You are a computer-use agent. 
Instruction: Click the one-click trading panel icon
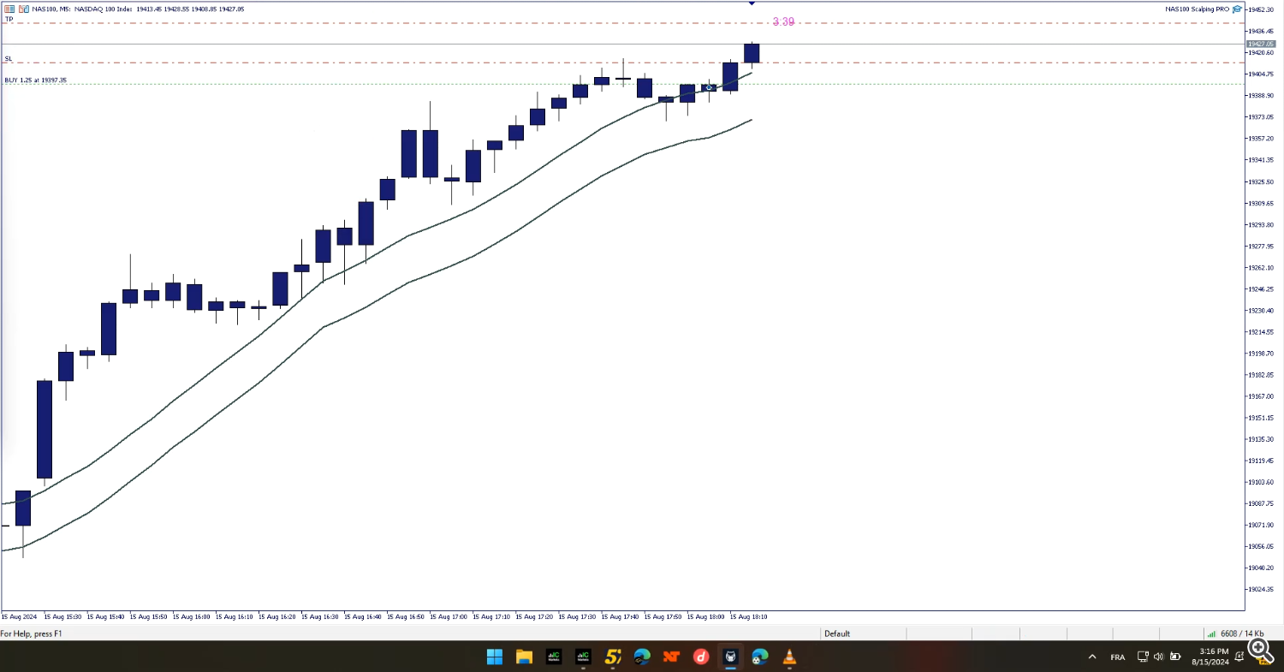coord(9,9)
